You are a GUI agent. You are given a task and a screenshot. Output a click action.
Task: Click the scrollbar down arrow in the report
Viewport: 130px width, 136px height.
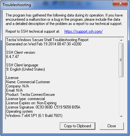[121, 116]
